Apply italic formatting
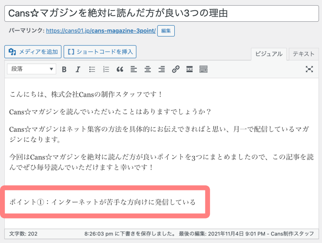322x243 pixels. pyautogui.click(x=78, y=69)
